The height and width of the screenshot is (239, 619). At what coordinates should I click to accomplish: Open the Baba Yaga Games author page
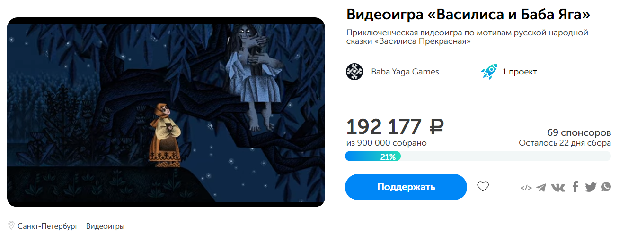405,72
